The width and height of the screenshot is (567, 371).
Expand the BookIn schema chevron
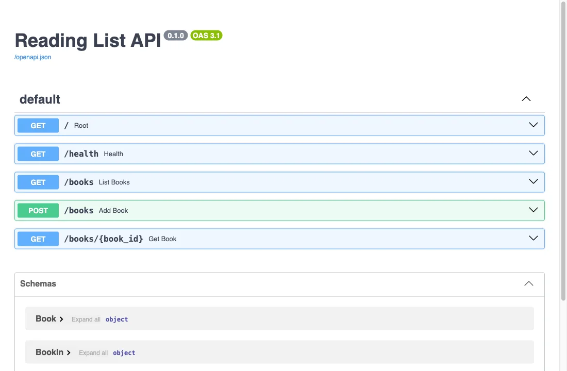69,352
